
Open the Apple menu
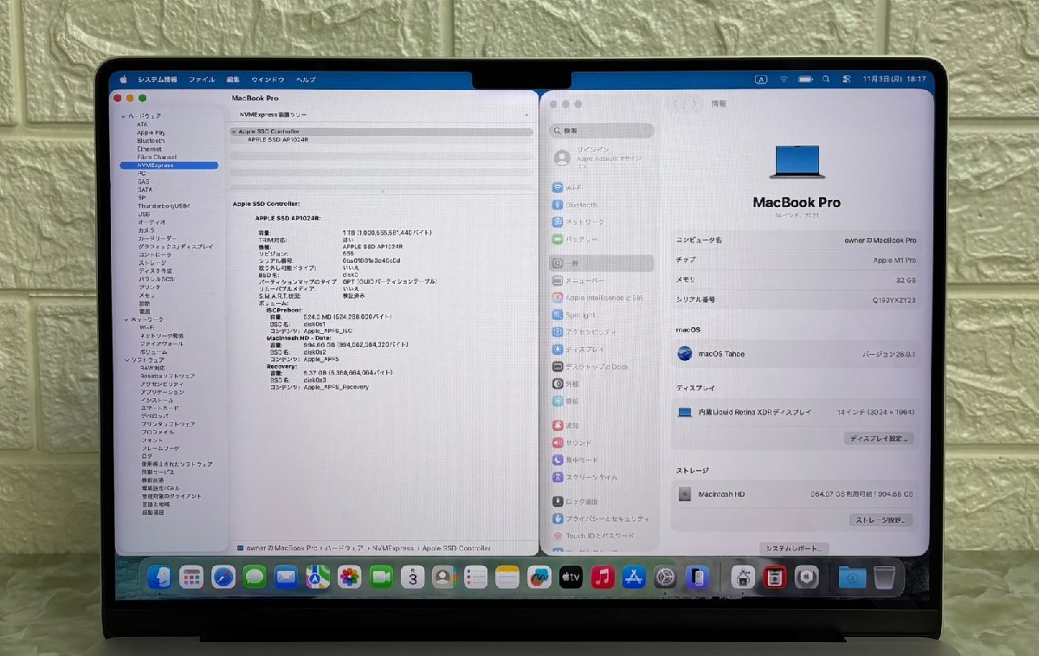124,79
